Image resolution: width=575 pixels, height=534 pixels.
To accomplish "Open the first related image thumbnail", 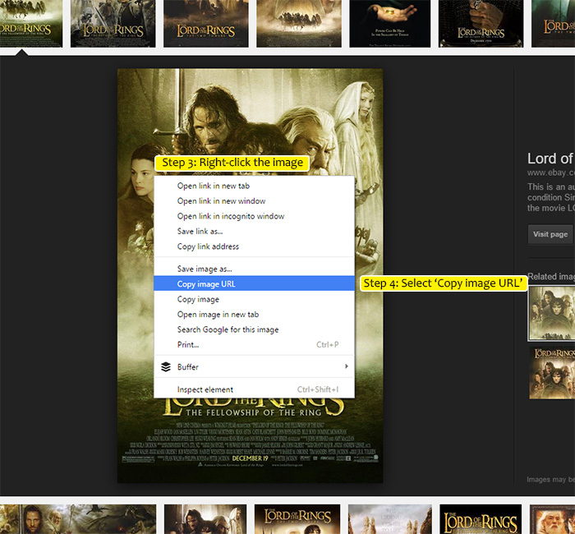I will [551, 312].
